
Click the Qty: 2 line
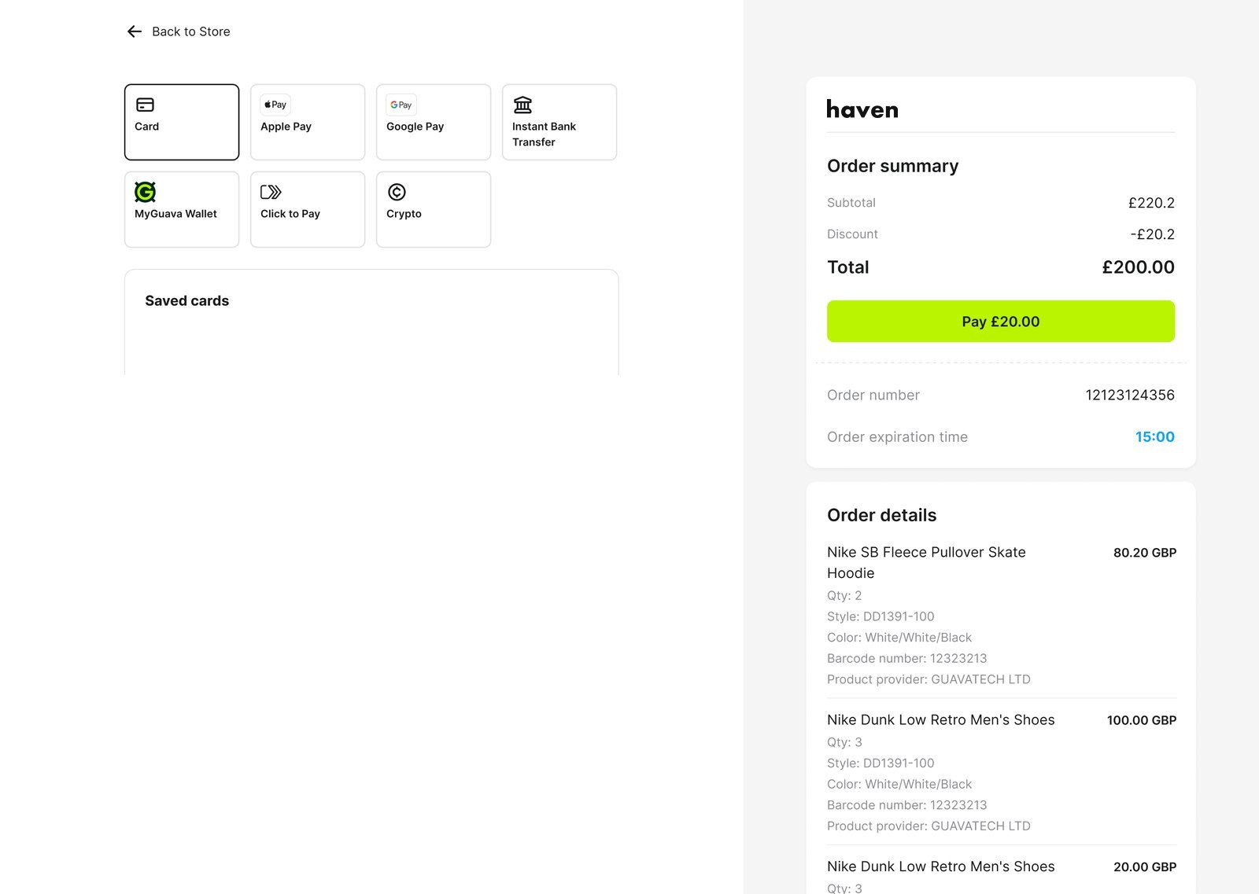844,595
